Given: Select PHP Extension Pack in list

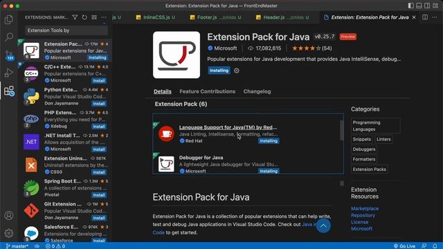Looking at the screenshot, I should (x=66, y=119).
